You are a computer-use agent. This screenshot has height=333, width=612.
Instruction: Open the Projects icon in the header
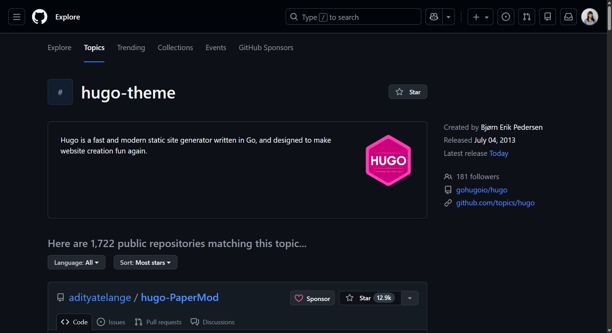point(548,16)
